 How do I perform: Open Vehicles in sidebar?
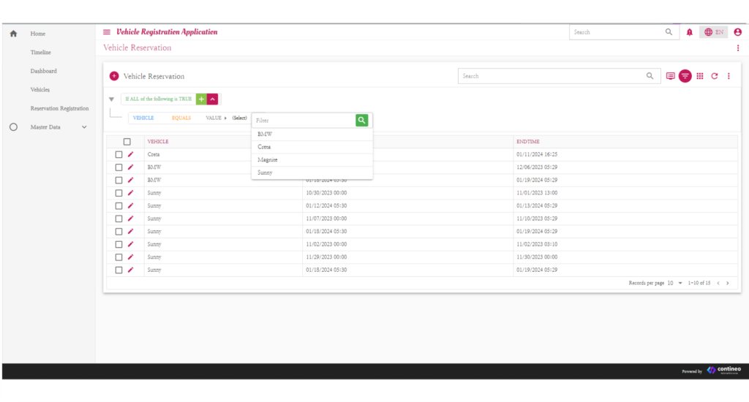(40, 90)
